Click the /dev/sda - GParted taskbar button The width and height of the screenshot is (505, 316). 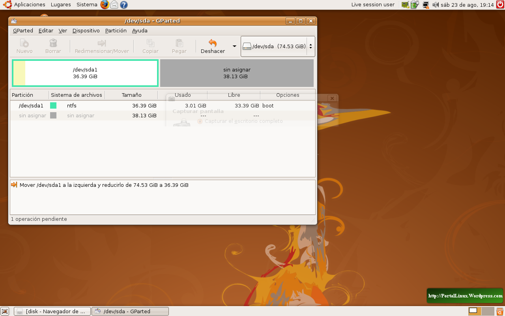130,311
